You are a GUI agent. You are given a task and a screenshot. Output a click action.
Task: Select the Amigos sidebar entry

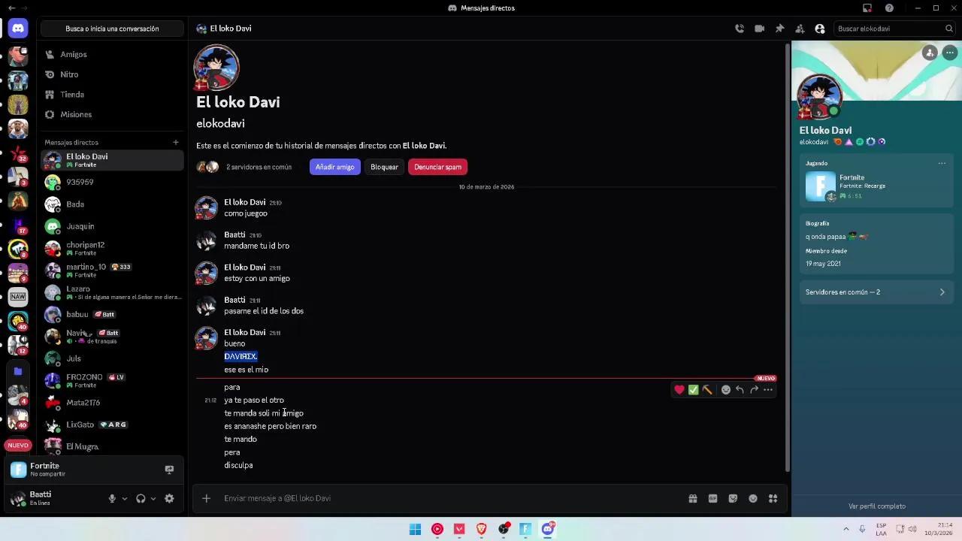point(73,54)
